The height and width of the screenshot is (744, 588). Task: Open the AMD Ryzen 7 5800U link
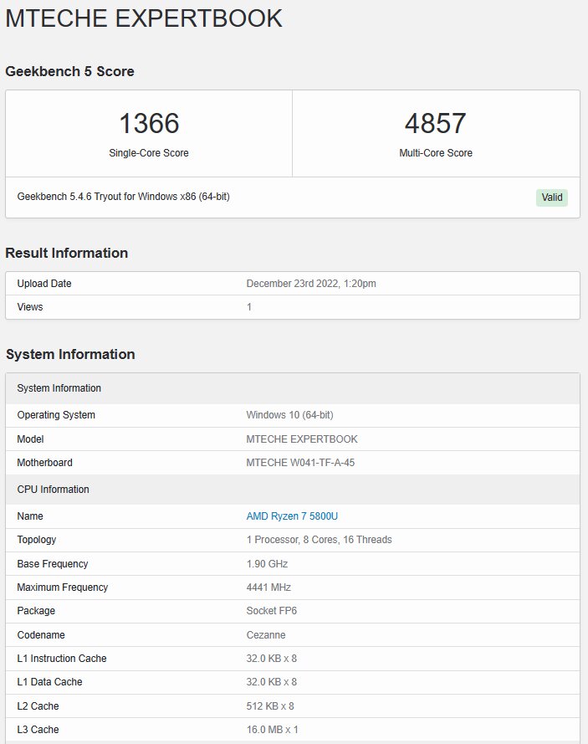[292, 516]
